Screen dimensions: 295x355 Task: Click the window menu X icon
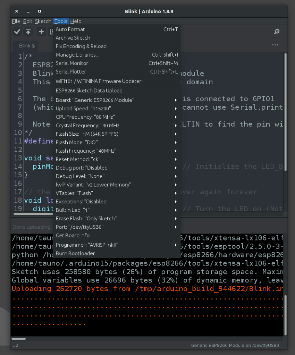point(17,11)
